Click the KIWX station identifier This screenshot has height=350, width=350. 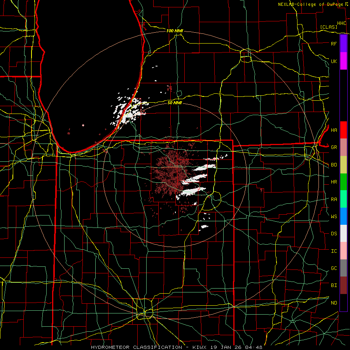tap(200, 347)
